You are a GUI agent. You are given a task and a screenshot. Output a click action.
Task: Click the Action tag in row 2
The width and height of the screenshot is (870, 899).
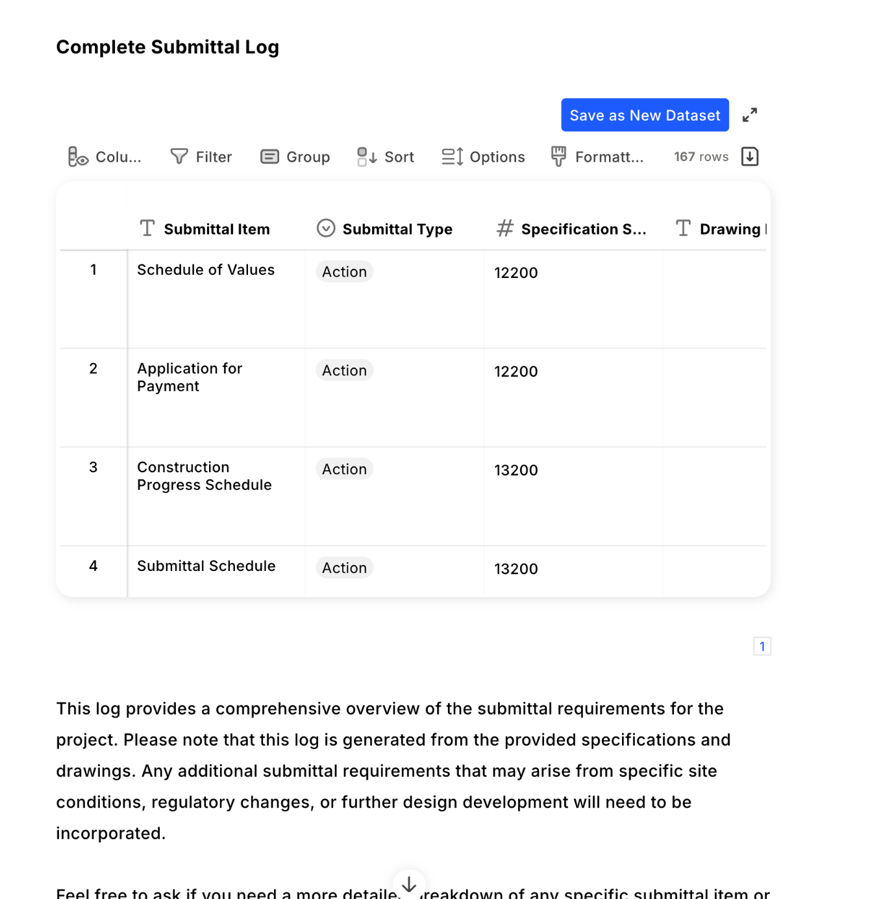click(345, 370)
